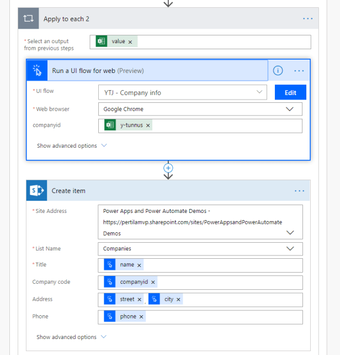Select the Run a UI flow for web header
The image size is (340, 355).
147,70
